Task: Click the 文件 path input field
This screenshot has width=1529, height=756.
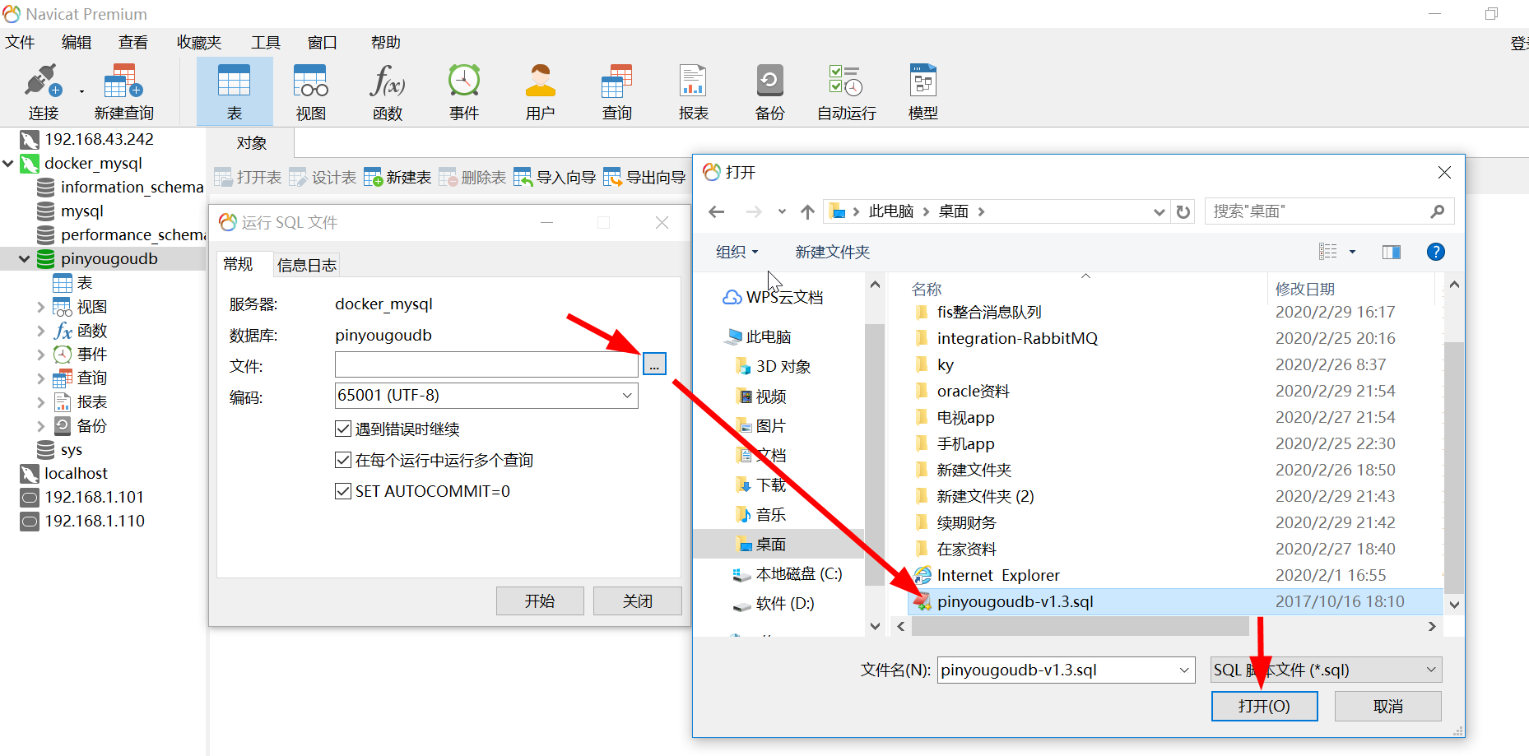Action: click(486, 364)
